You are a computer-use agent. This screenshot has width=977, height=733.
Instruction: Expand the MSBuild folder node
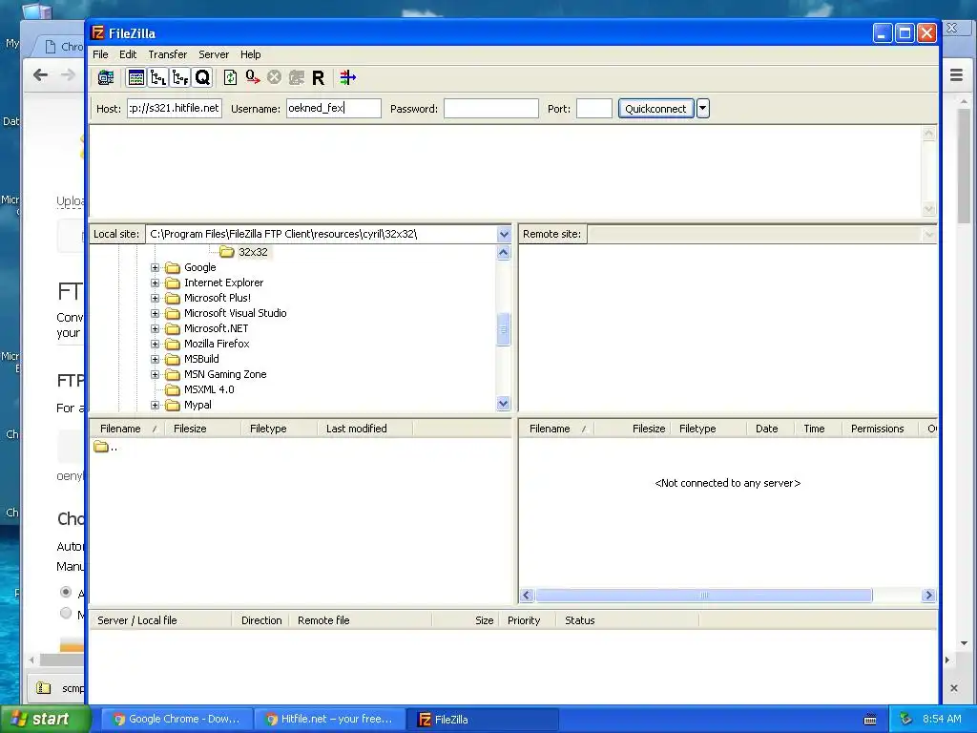(156, 359)
